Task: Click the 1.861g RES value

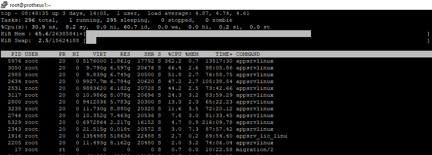Action: point(120,61)
